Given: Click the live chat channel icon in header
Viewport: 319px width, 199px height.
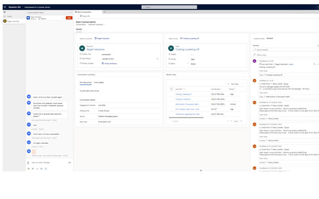Looking at the screenshot, I should [x=28, y=18].
